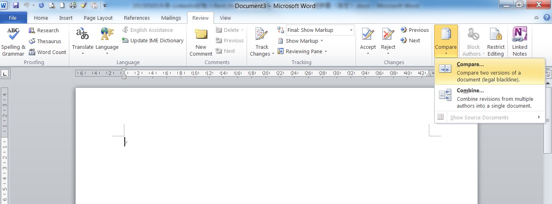The image size is (552, 204).
Task: Click Update IME Dictionary
Action: [153, 40]
